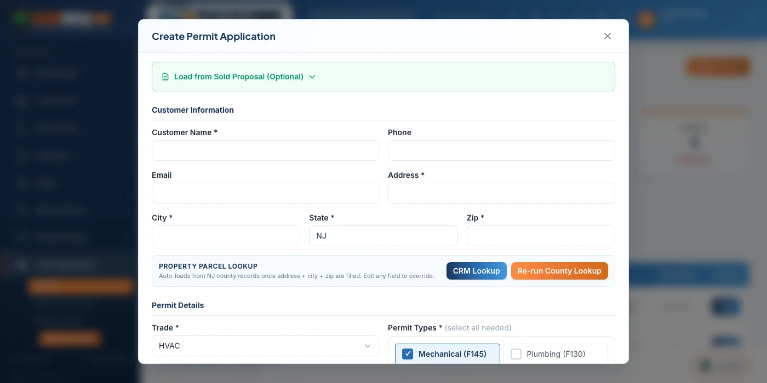Uncheck the Mechanical (F145) permit type
Viewport: 767px width, 383px height.
click(x=408, y=354)
